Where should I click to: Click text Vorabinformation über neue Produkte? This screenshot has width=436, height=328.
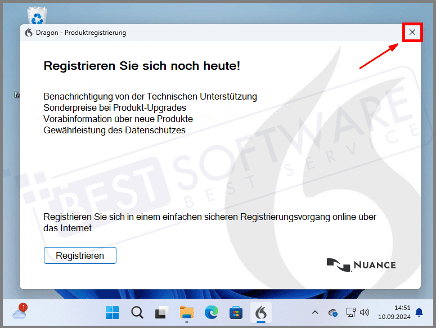tap(118, 119)
